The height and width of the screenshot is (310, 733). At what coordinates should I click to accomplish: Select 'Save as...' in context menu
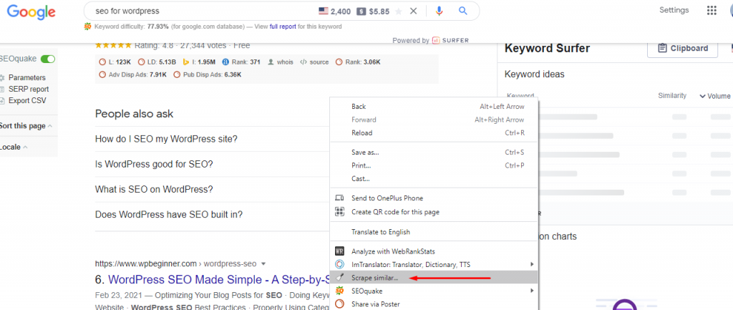(435, 152)
